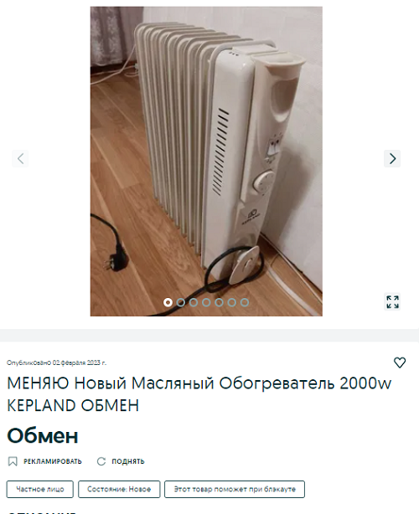The image size is (419, 514).
Task: Click the main heater product photo
Action: pos(206,162)
